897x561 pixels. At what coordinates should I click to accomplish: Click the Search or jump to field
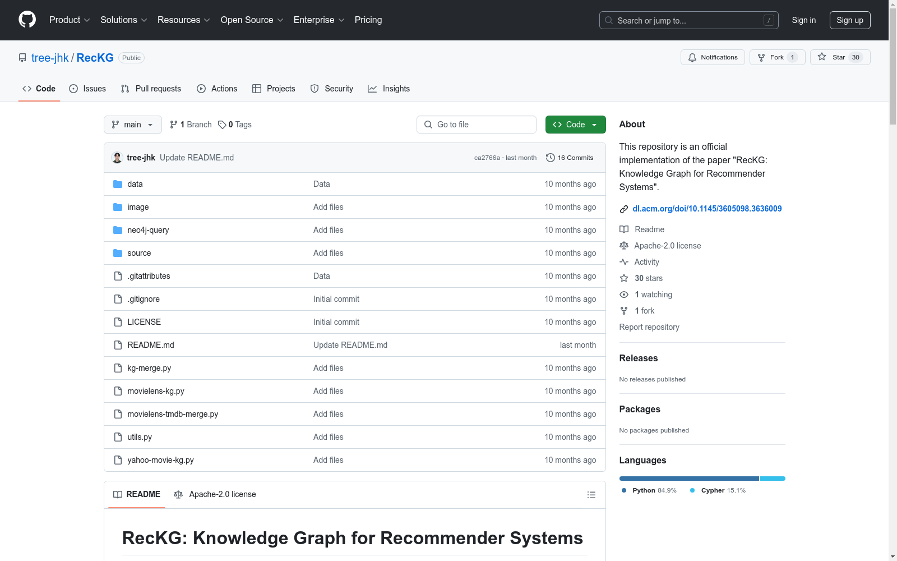click(x=689, y=20)
